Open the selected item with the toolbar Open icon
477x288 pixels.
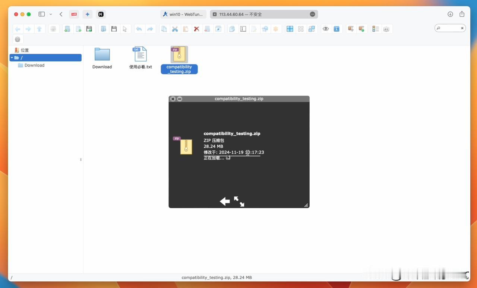104,29
